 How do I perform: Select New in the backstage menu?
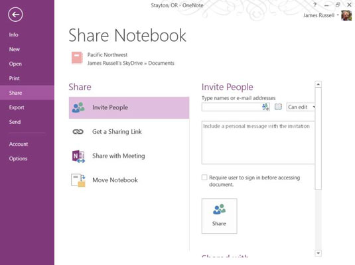pyautogui.click(x=14, y=49)
